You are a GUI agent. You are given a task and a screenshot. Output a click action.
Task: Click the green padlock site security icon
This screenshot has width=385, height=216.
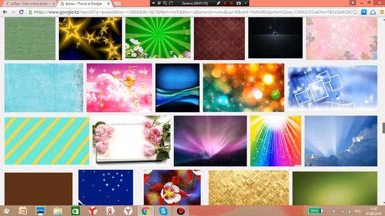click(x=30, y=12)
